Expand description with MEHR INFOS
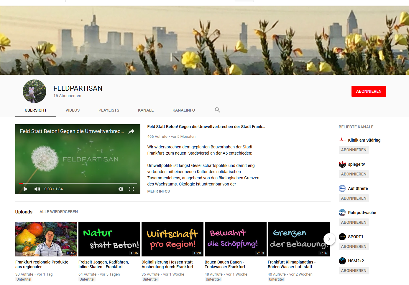Image resolution: width=409 pixels, height=285 pixels. 158,191
